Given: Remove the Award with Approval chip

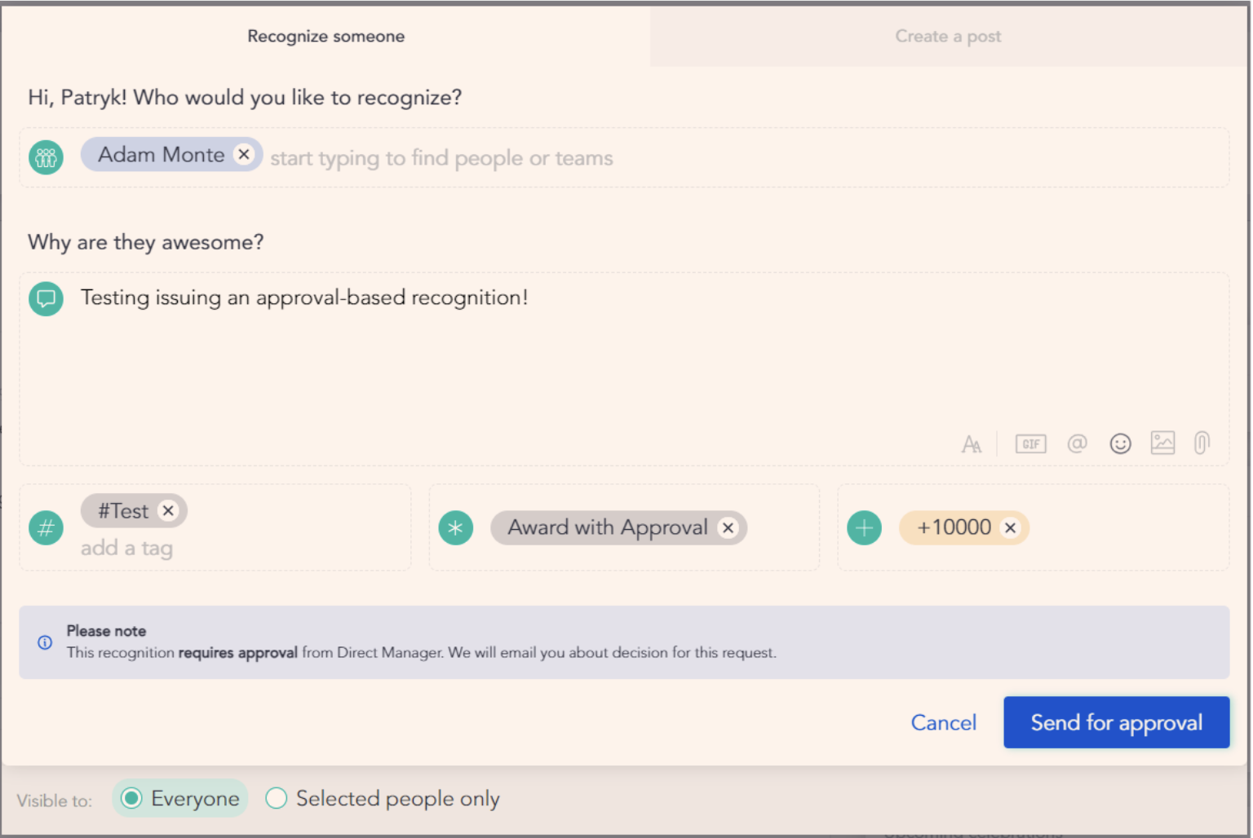Looking at the screenshot, I should click(x=728, y=528).
